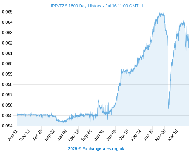Select the Sep 02 date label
192x155 pixels.
pos(50,135)
